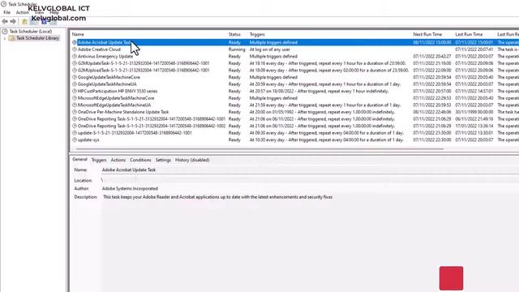Sort by the Last Run Time header

(x=469, y=34)
